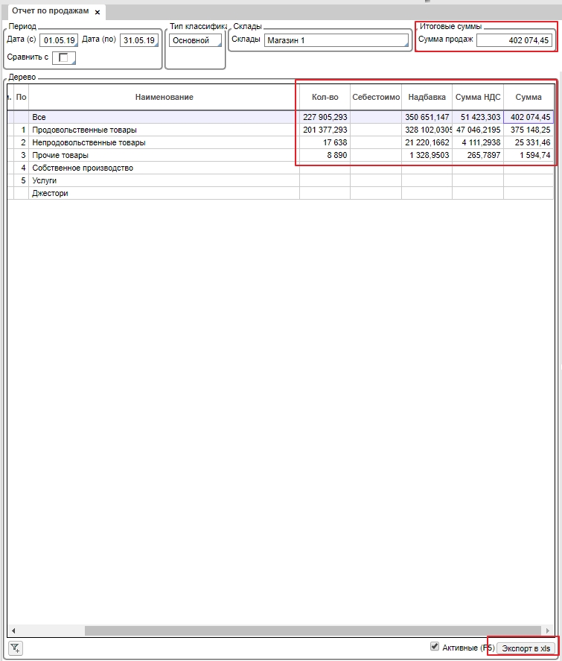The image size is (562, 661).
Task: Click the horizontal scrollbar's left arrow
Action: 13,630
